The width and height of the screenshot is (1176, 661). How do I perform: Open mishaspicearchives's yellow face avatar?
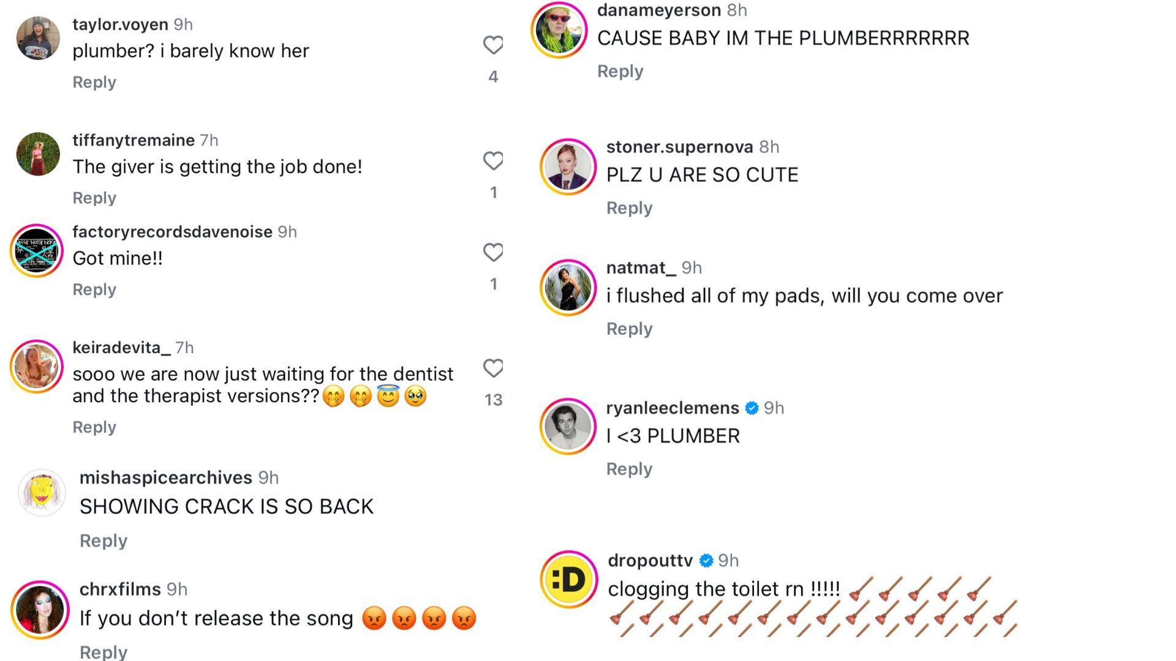click(42, 493)
